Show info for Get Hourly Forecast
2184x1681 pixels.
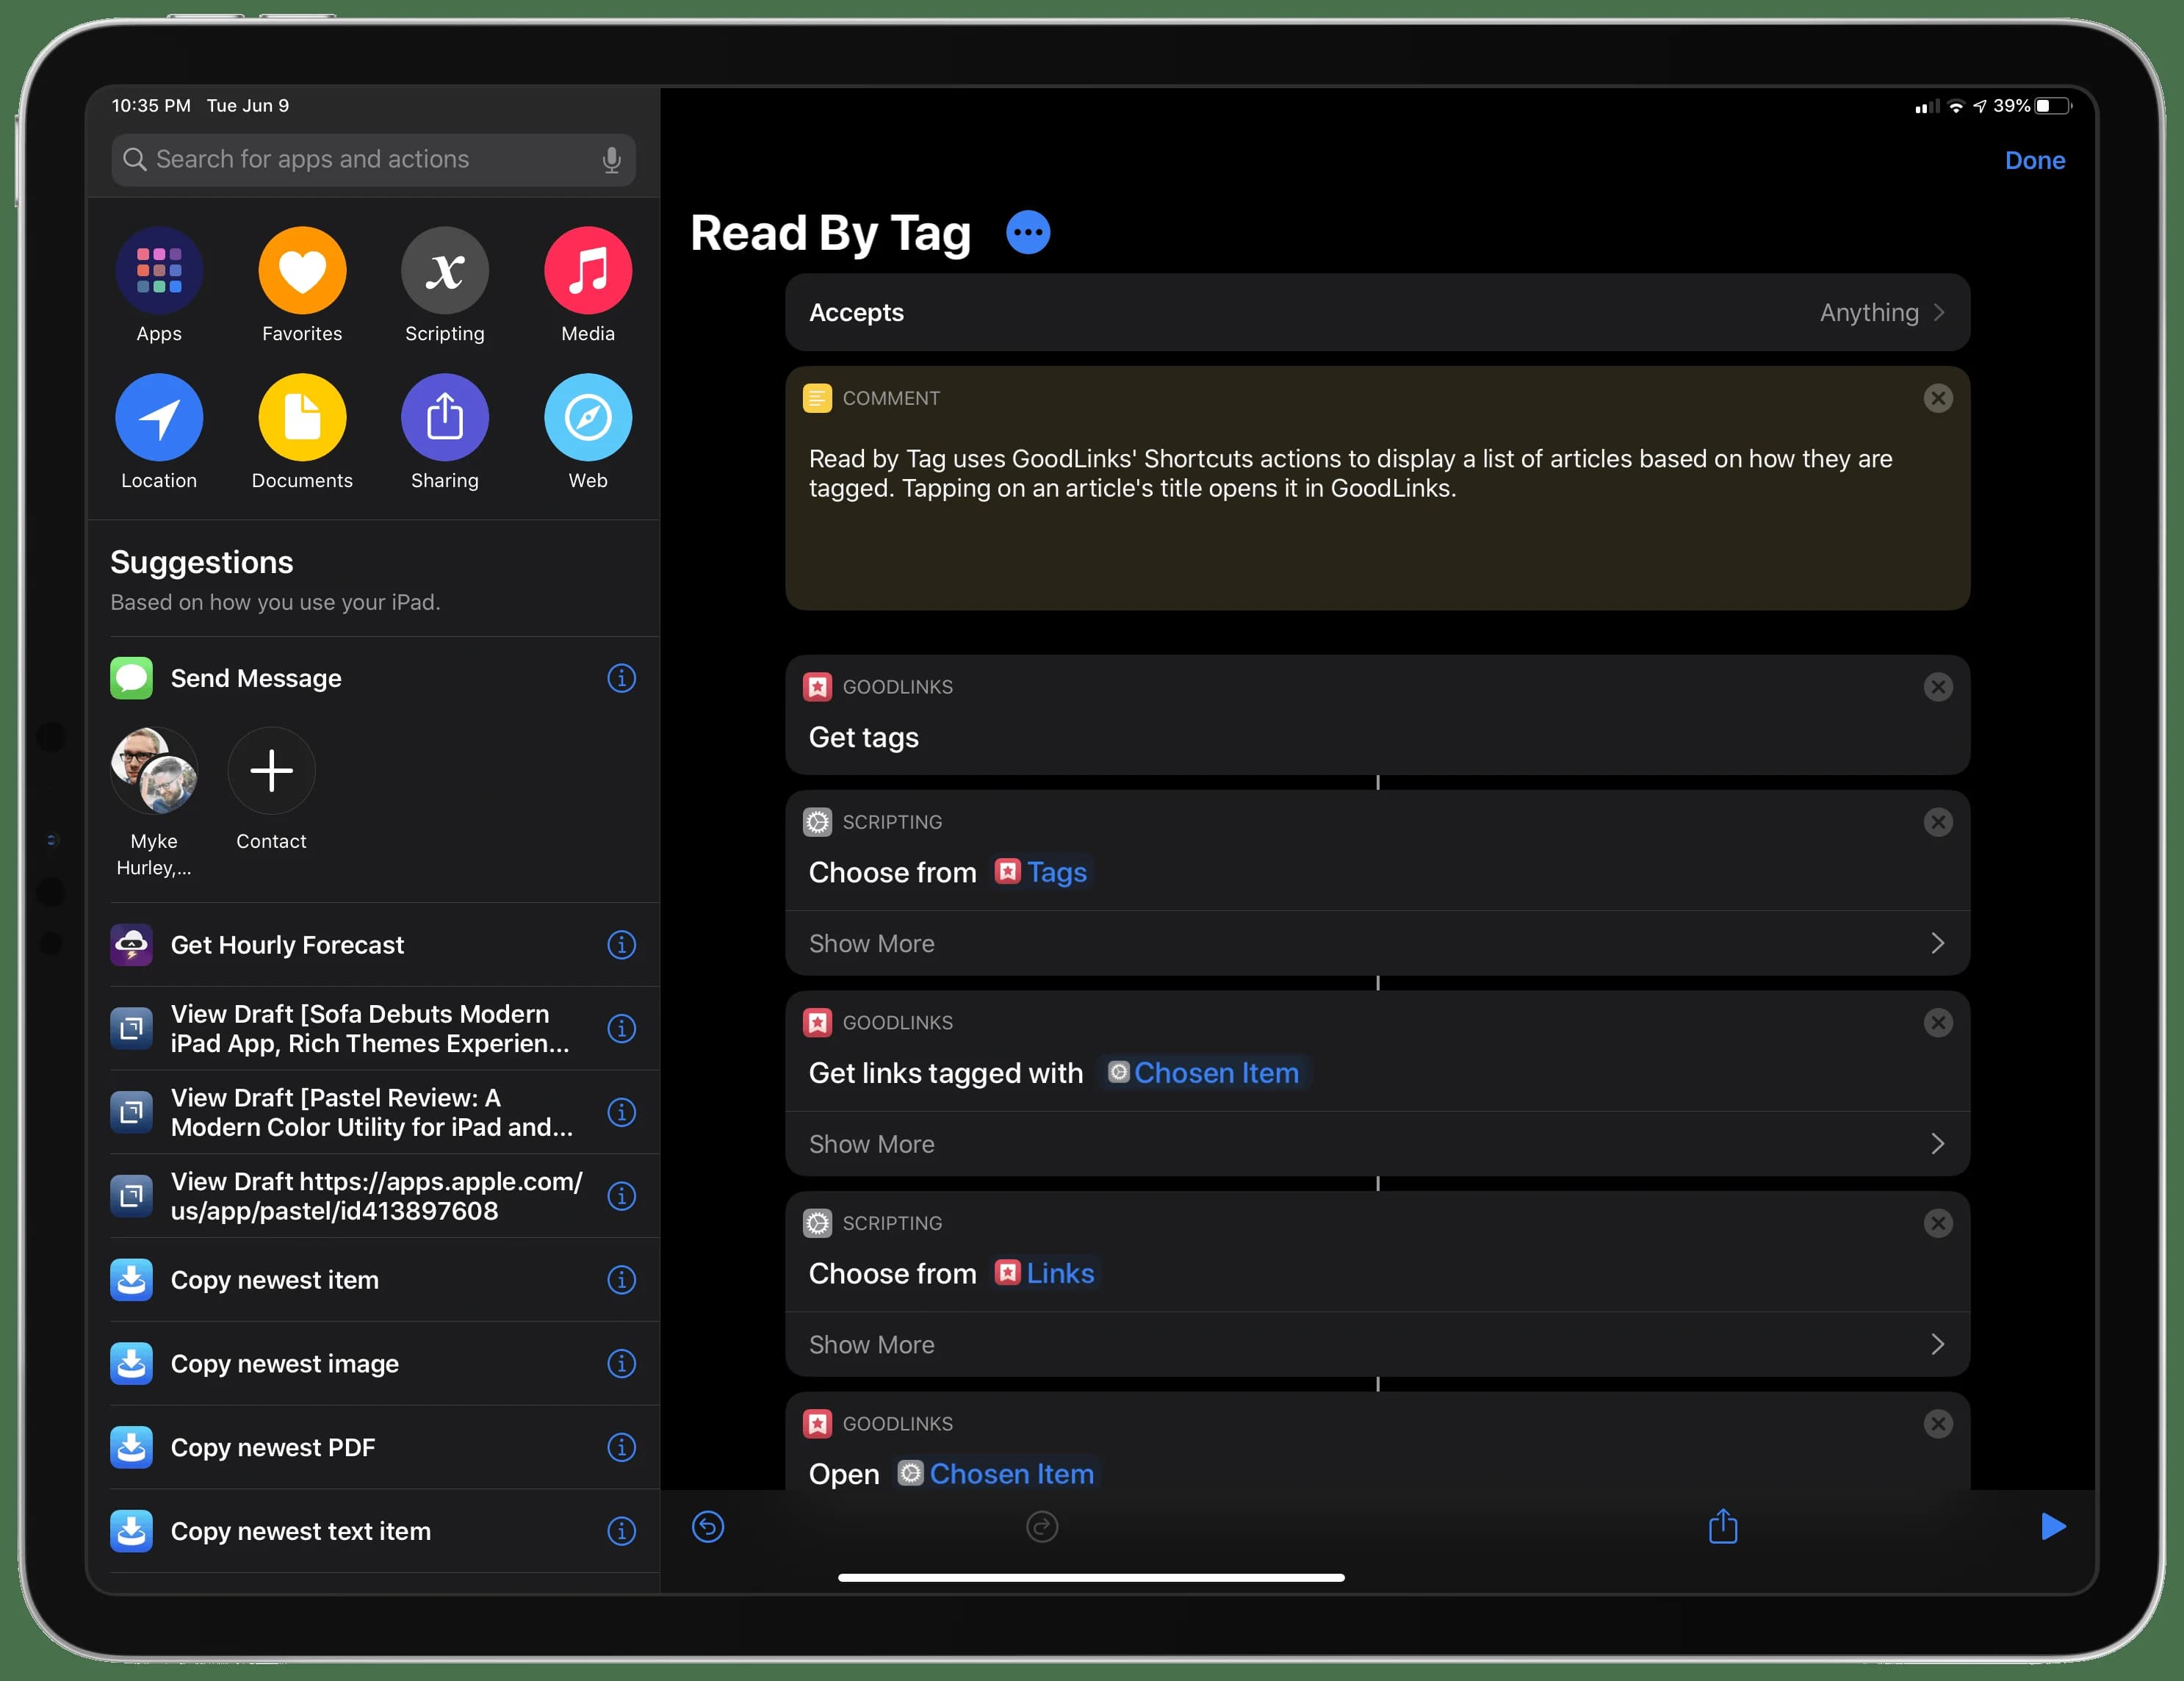(621, 945)
